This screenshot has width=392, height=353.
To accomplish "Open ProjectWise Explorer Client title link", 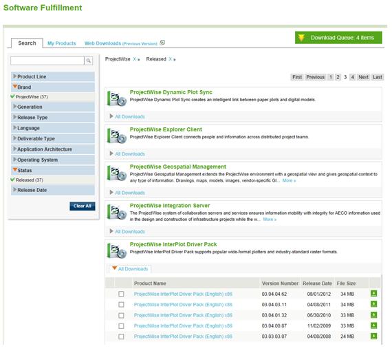I will pyautogui.click(x=166, y=129).
